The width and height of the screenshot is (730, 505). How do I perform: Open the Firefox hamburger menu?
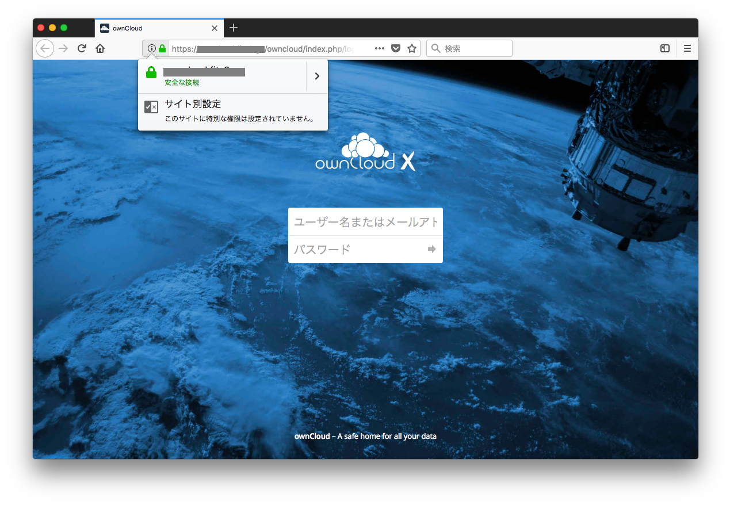click(687, 49)
